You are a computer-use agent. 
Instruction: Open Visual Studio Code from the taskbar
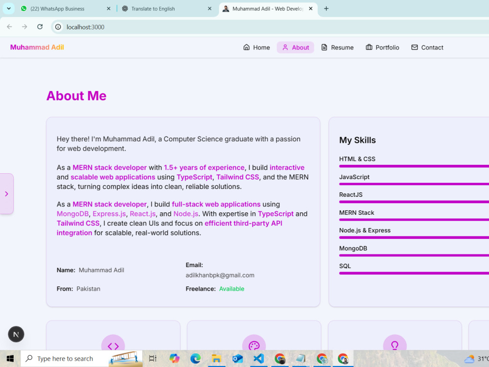point(259,359)
